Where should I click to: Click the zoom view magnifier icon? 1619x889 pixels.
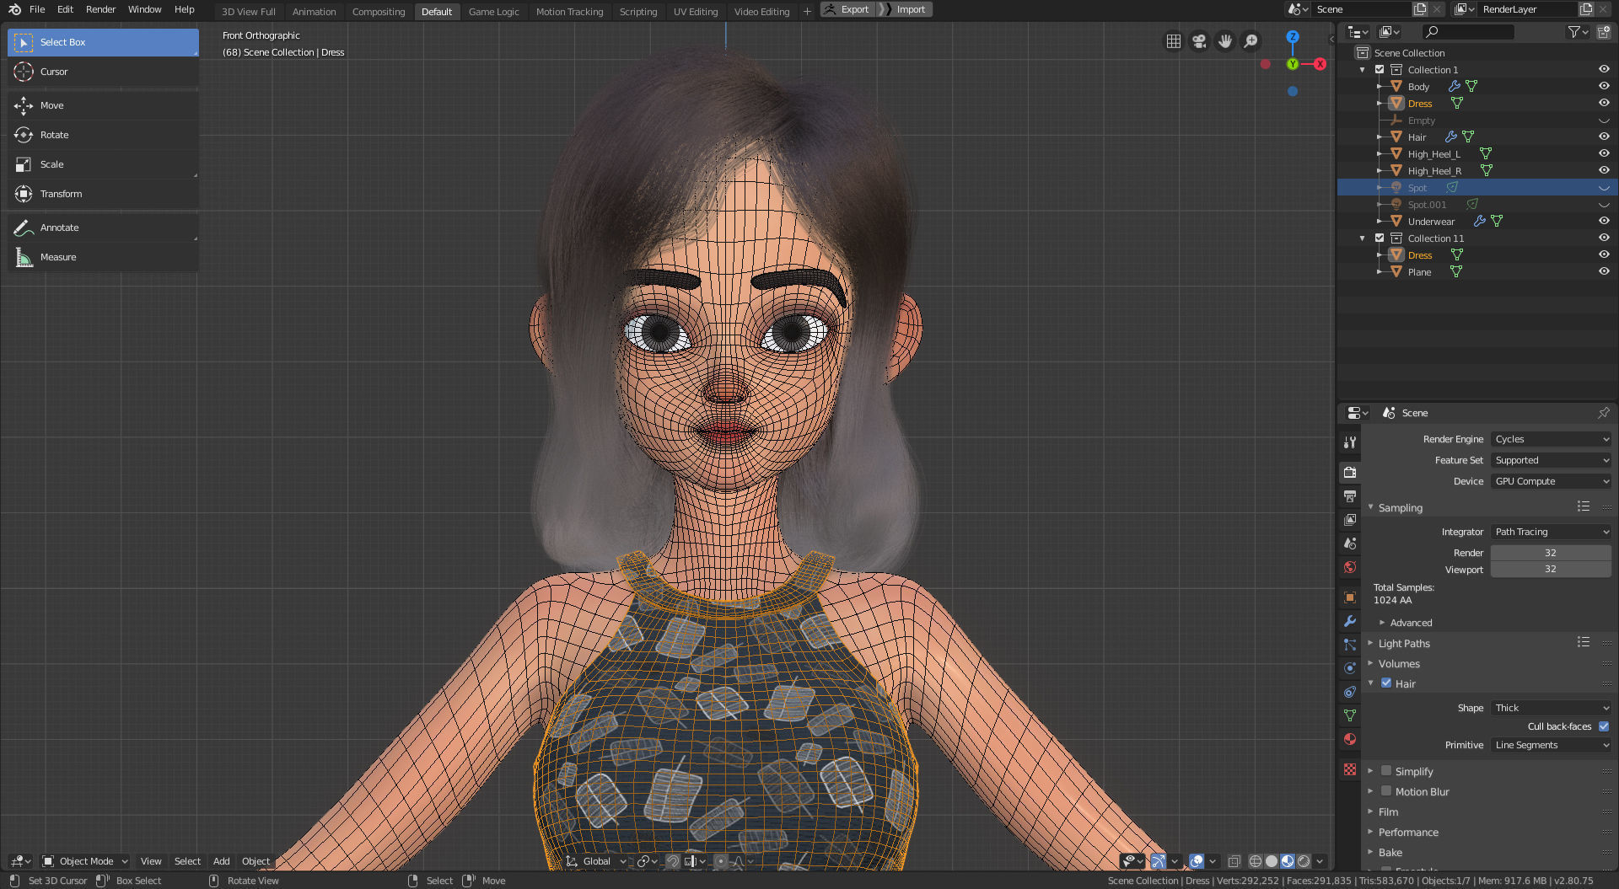click(x=1251, y=41)
